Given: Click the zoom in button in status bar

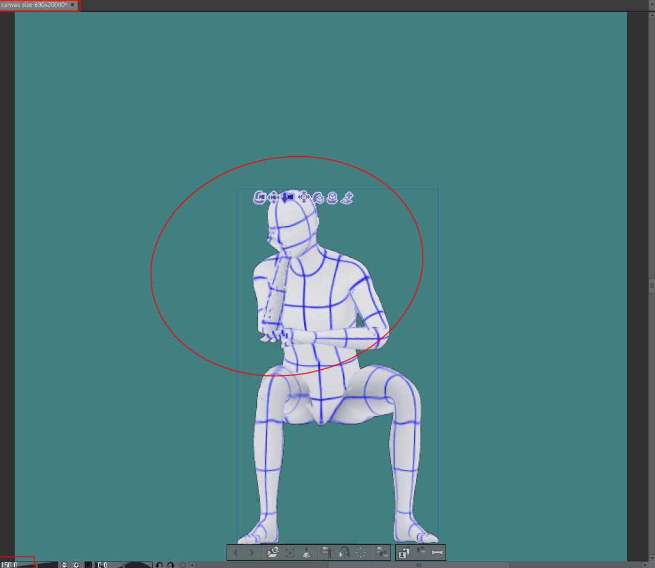Looking at the screenshot, I should [76, 565].
